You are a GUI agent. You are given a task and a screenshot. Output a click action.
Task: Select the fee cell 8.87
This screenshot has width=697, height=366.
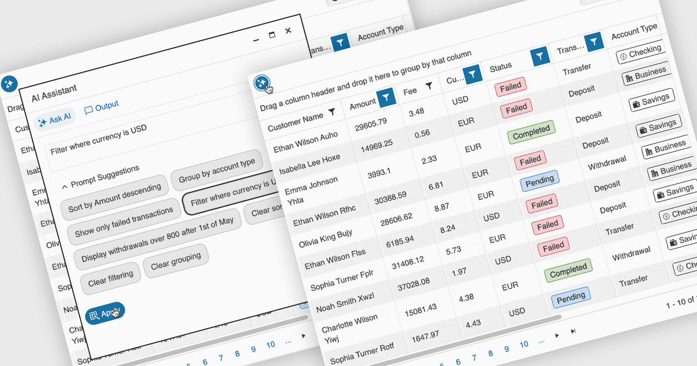[441, 207]
